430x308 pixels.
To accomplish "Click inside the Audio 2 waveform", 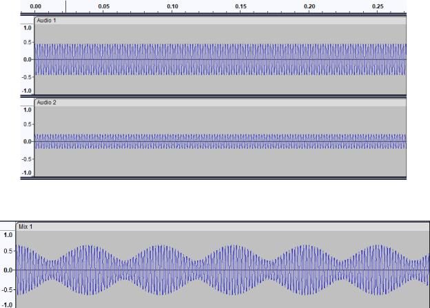I will (221, 141).
